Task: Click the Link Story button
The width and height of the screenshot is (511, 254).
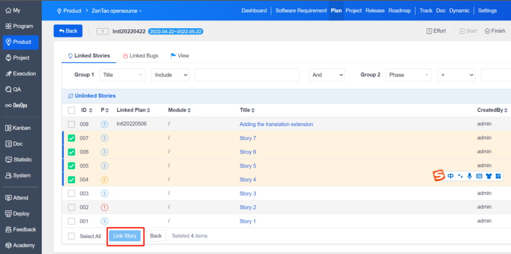Action: pos(125,236)
